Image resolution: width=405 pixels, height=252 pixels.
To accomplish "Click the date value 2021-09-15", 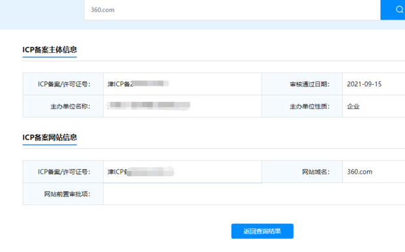I will (x=364, y=84).
